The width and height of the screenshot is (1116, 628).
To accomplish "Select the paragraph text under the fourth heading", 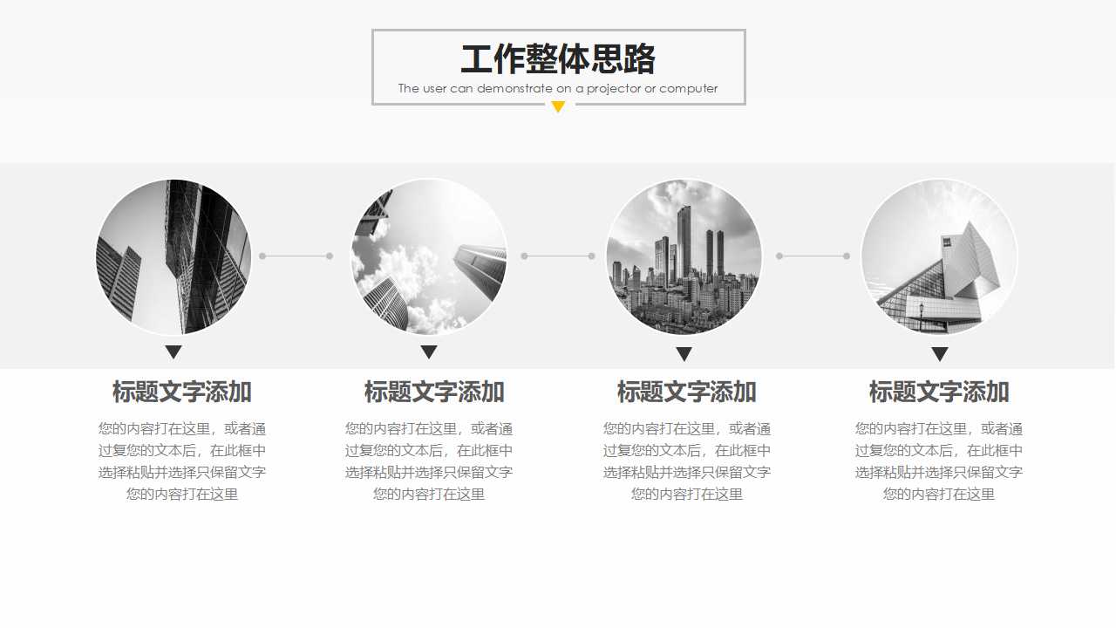I will click(x=940, y=461).
